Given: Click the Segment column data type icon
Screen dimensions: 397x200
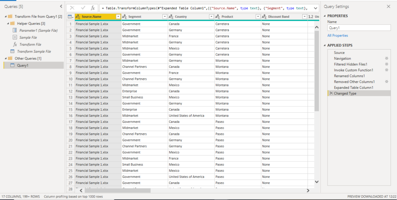Looking at the screenshot, I should [124, 17].
